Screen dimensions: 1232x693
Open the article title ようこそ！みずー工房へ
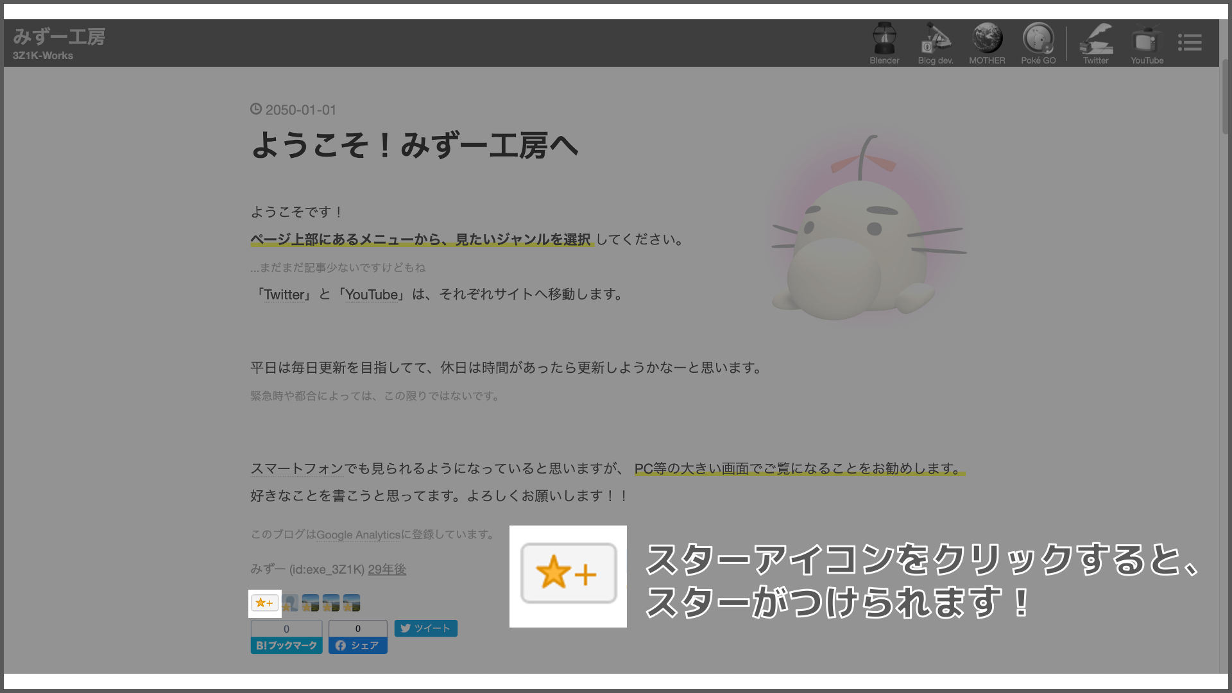415,145
